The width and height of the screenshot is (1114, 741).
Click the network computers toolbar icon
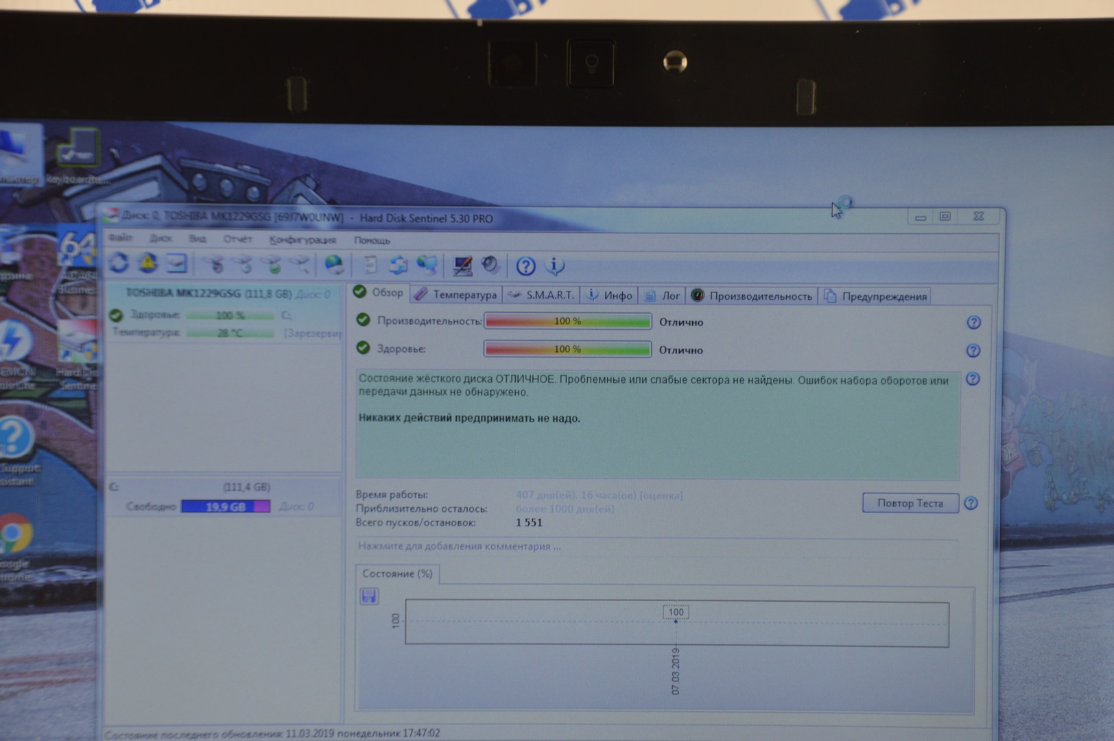click(x=427, y=265)
